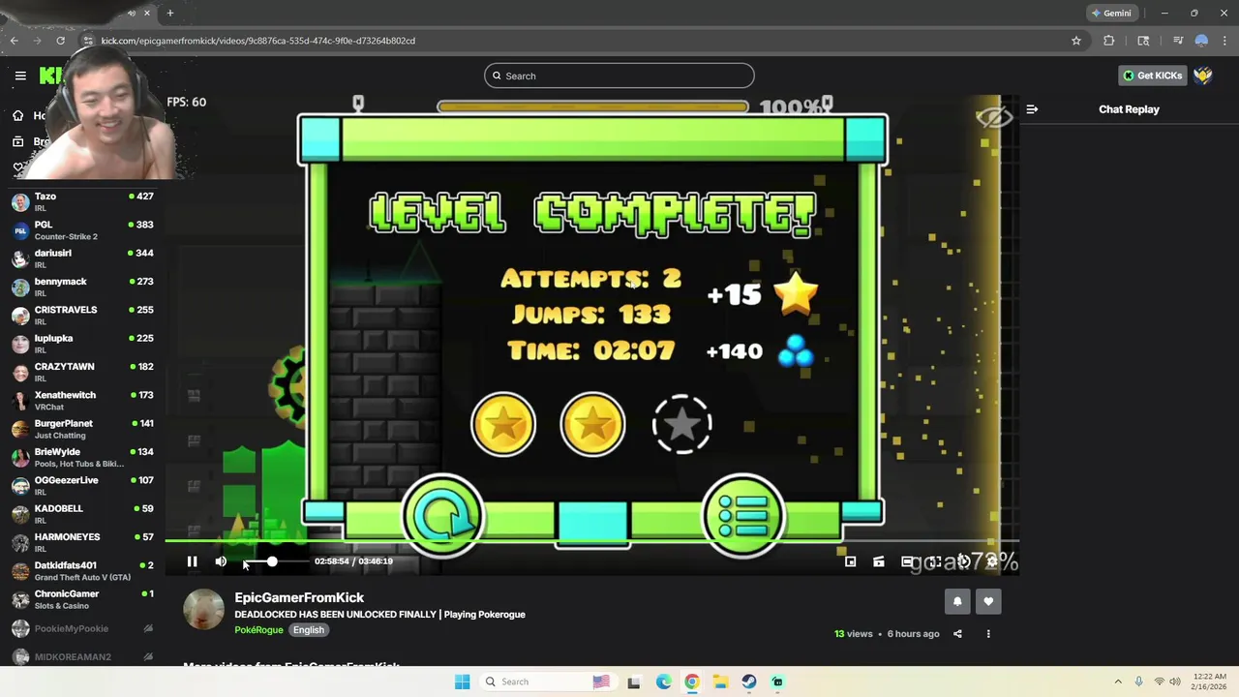1239x697 pixels.
Task: Open a new browser tab
Action: tap(169, 13)
